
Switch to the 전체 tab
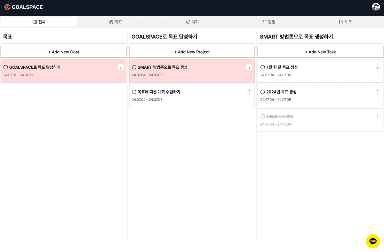click(39, 22)
